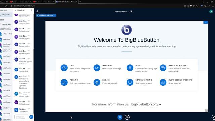Click the Multi-User Whiteboard icon on slide
215x121 pixels.
pos(163,82)
